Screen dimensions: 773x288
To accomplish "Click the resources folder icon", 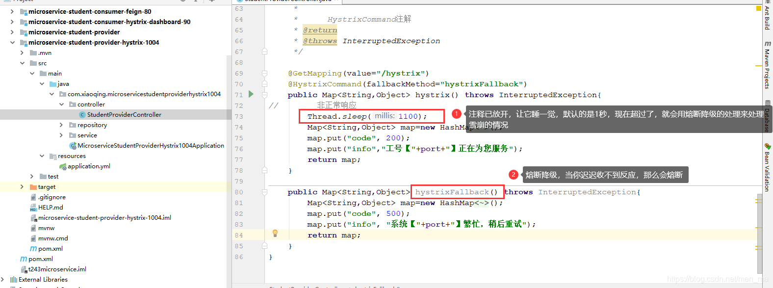I will (x=53, y=156).
